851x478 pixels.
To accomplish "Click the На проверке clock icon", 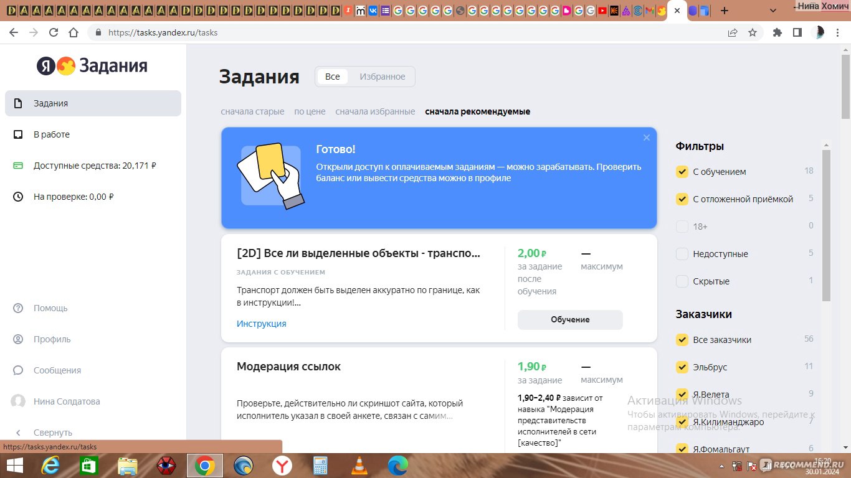I will click(19, 197).
